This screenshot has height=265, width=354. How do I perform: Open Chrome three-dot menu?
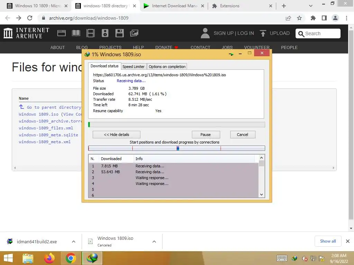click(346, 18)
